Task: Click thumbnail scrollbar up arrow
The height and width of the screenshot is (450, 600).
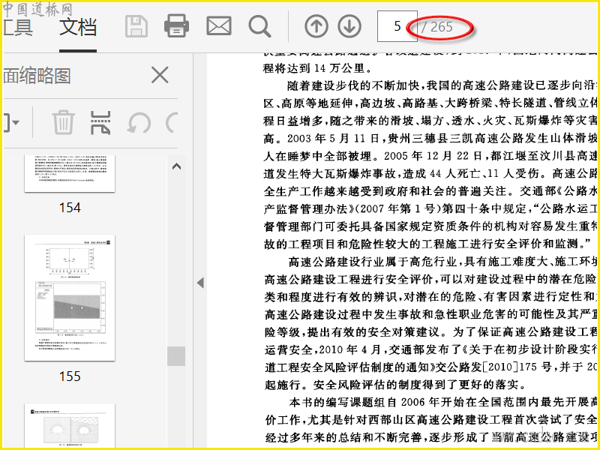Action: pos(176,166)
